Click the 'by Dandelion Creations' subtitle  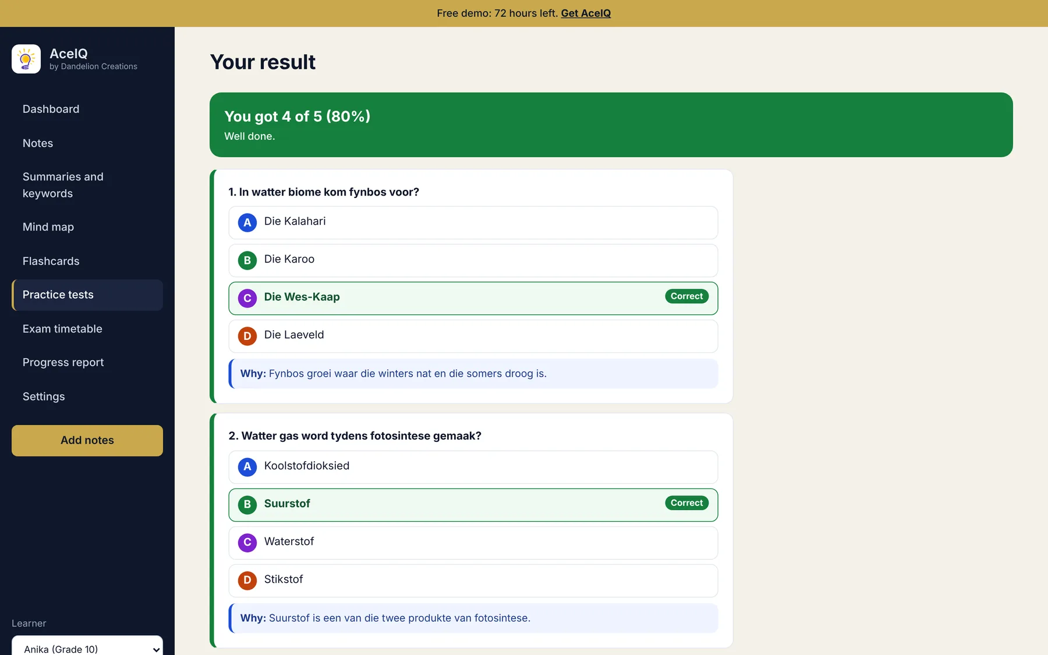pos(93,66)
